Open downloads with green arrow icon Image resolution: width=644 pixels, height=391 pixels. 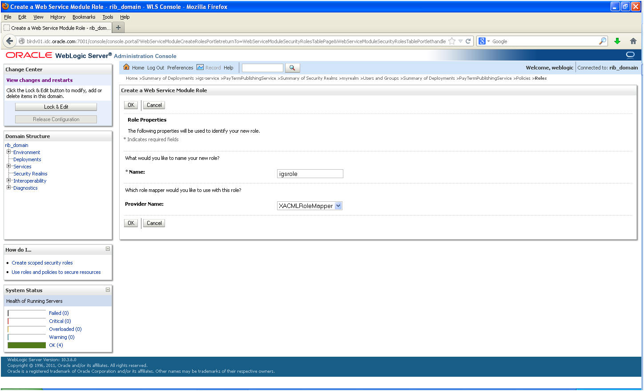[x=617, y=41]
